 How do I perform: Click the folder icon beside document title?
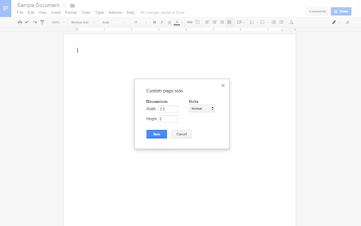click(x=72, y=5)
